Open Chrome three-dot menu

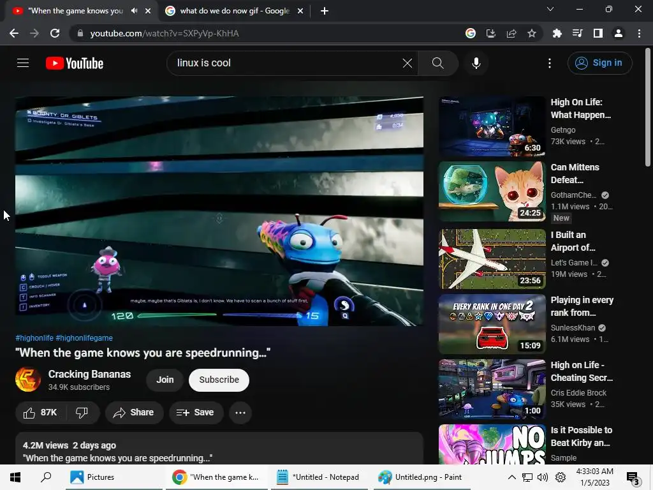point(639,33)
